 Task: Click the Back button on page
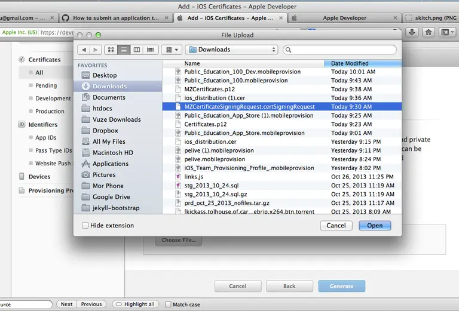[289, 286]
